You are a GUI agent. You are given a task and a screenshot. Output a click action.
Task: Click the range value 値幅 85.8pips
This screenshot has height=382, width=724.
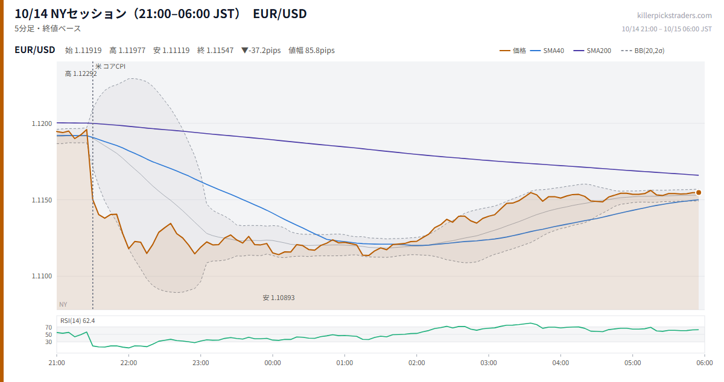coord(311,51)
